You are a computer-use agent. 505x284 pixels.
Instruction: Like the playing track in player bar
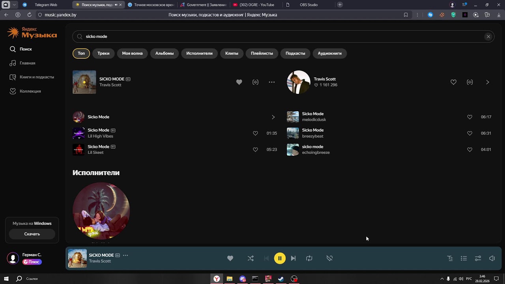pyautogui.click(x=230, y=258)
